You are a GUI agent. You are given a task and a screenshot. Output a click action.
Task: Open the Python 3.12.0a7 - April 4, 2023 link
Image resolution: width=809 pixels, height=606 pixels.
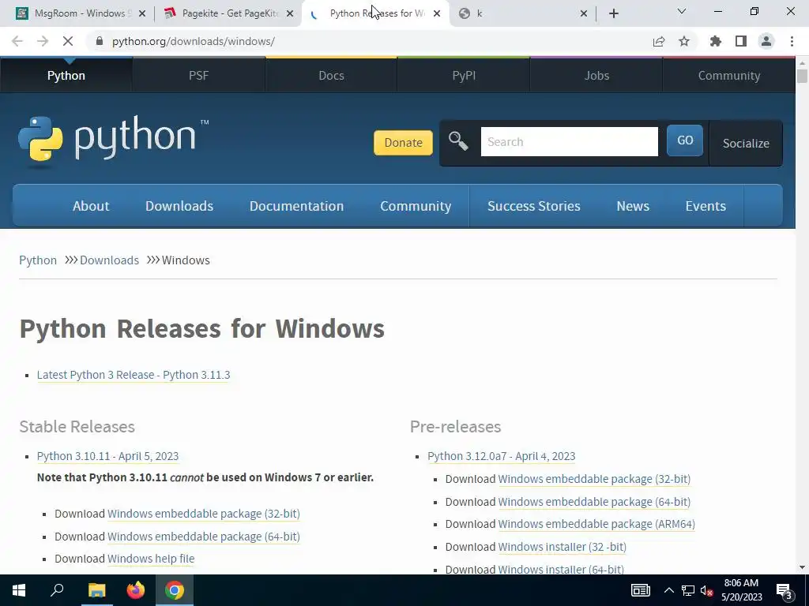pos(502,456)
